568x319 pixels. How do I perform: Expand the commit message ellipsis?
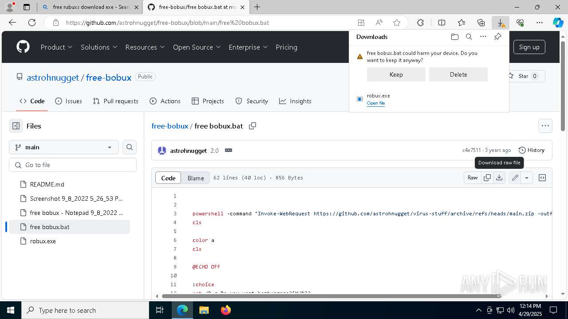(229, 150)
